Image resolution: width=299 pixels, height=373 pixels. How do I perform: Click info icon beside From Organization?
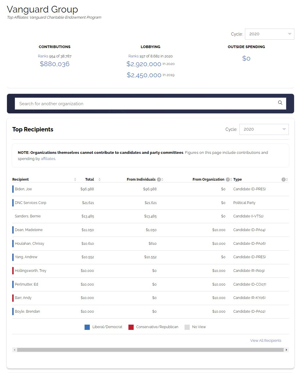228,180
